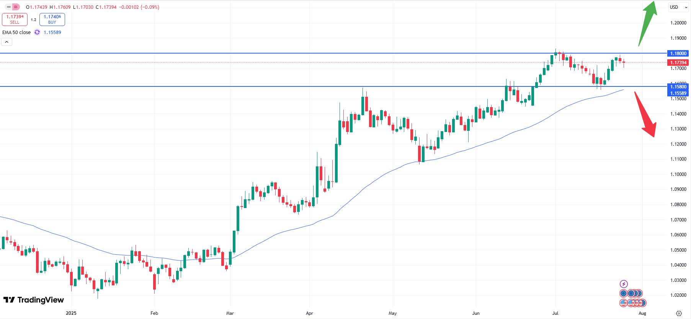Click the SELL 1.17394 button

(x=15, y=19)
